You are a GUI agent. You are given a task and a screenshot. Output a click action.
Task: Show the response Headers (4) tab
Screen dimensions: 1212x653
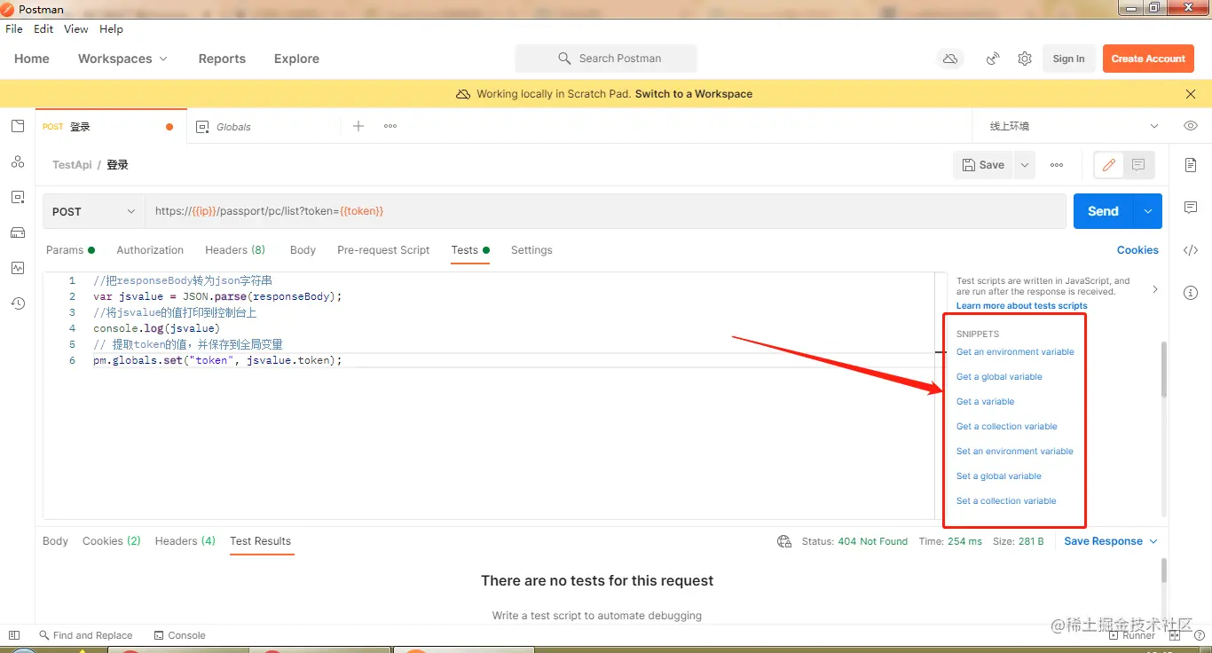pyautogui.click(x=185, y=541)
